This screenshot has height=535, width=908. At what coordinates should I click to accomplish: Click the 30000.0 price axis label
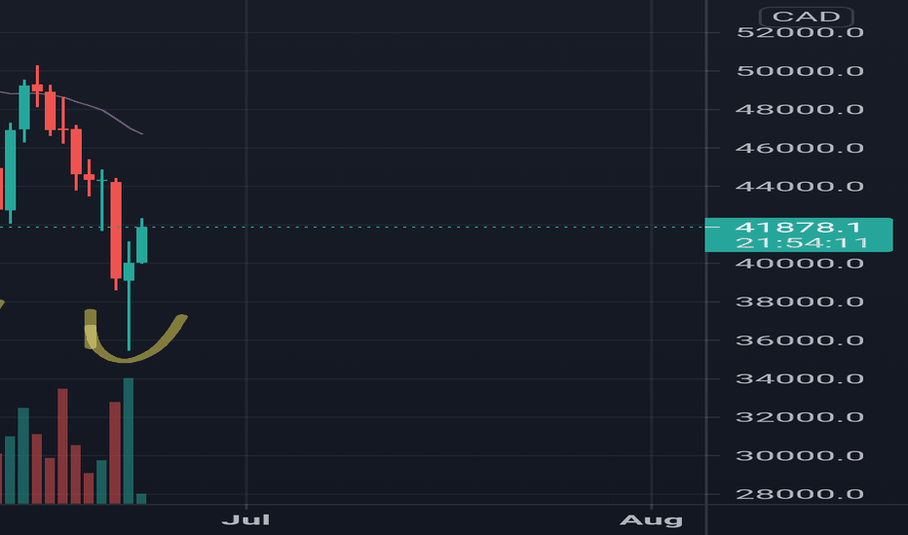(800, 456)
